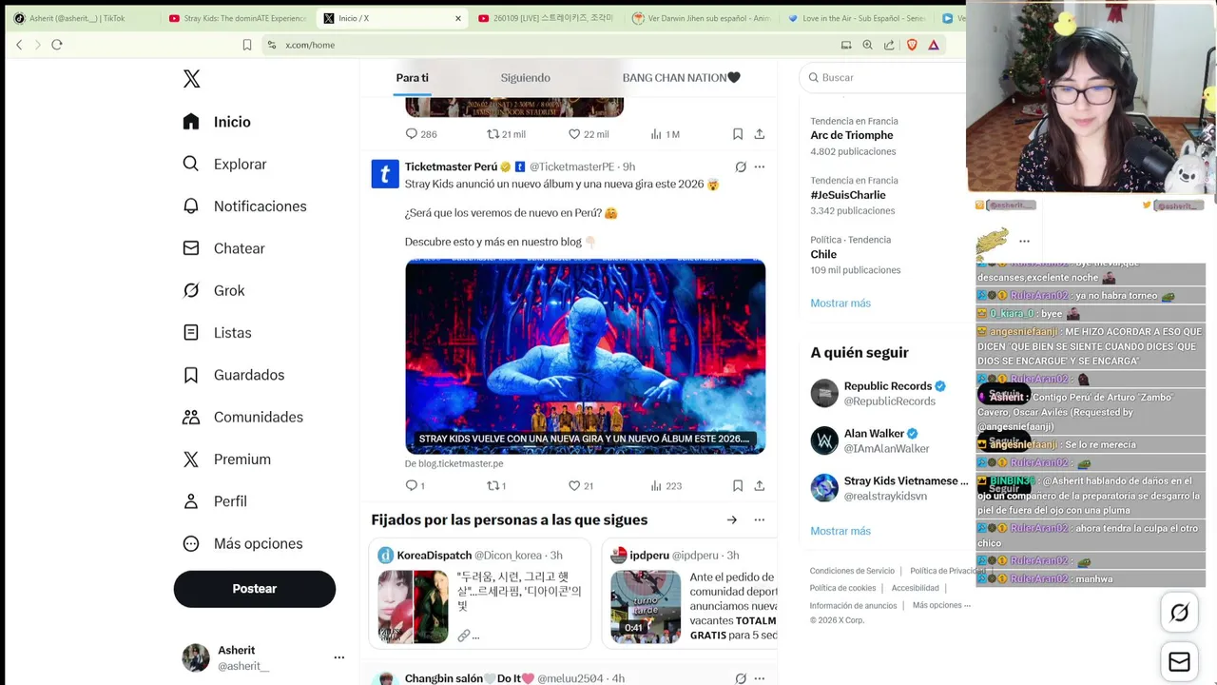Open Guardados bookmarks in the sidebar

[234, 375]
